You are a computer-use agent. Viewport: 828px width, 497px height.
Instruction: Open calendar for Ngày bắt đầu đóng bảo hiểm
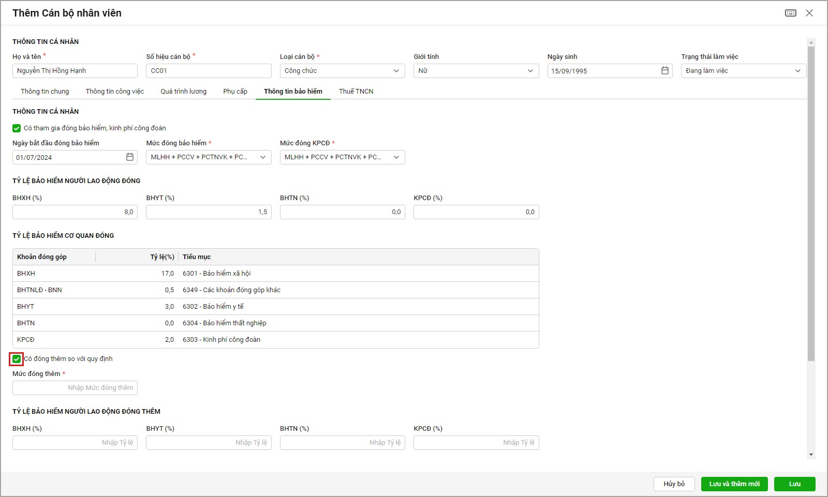coord(130,157)
